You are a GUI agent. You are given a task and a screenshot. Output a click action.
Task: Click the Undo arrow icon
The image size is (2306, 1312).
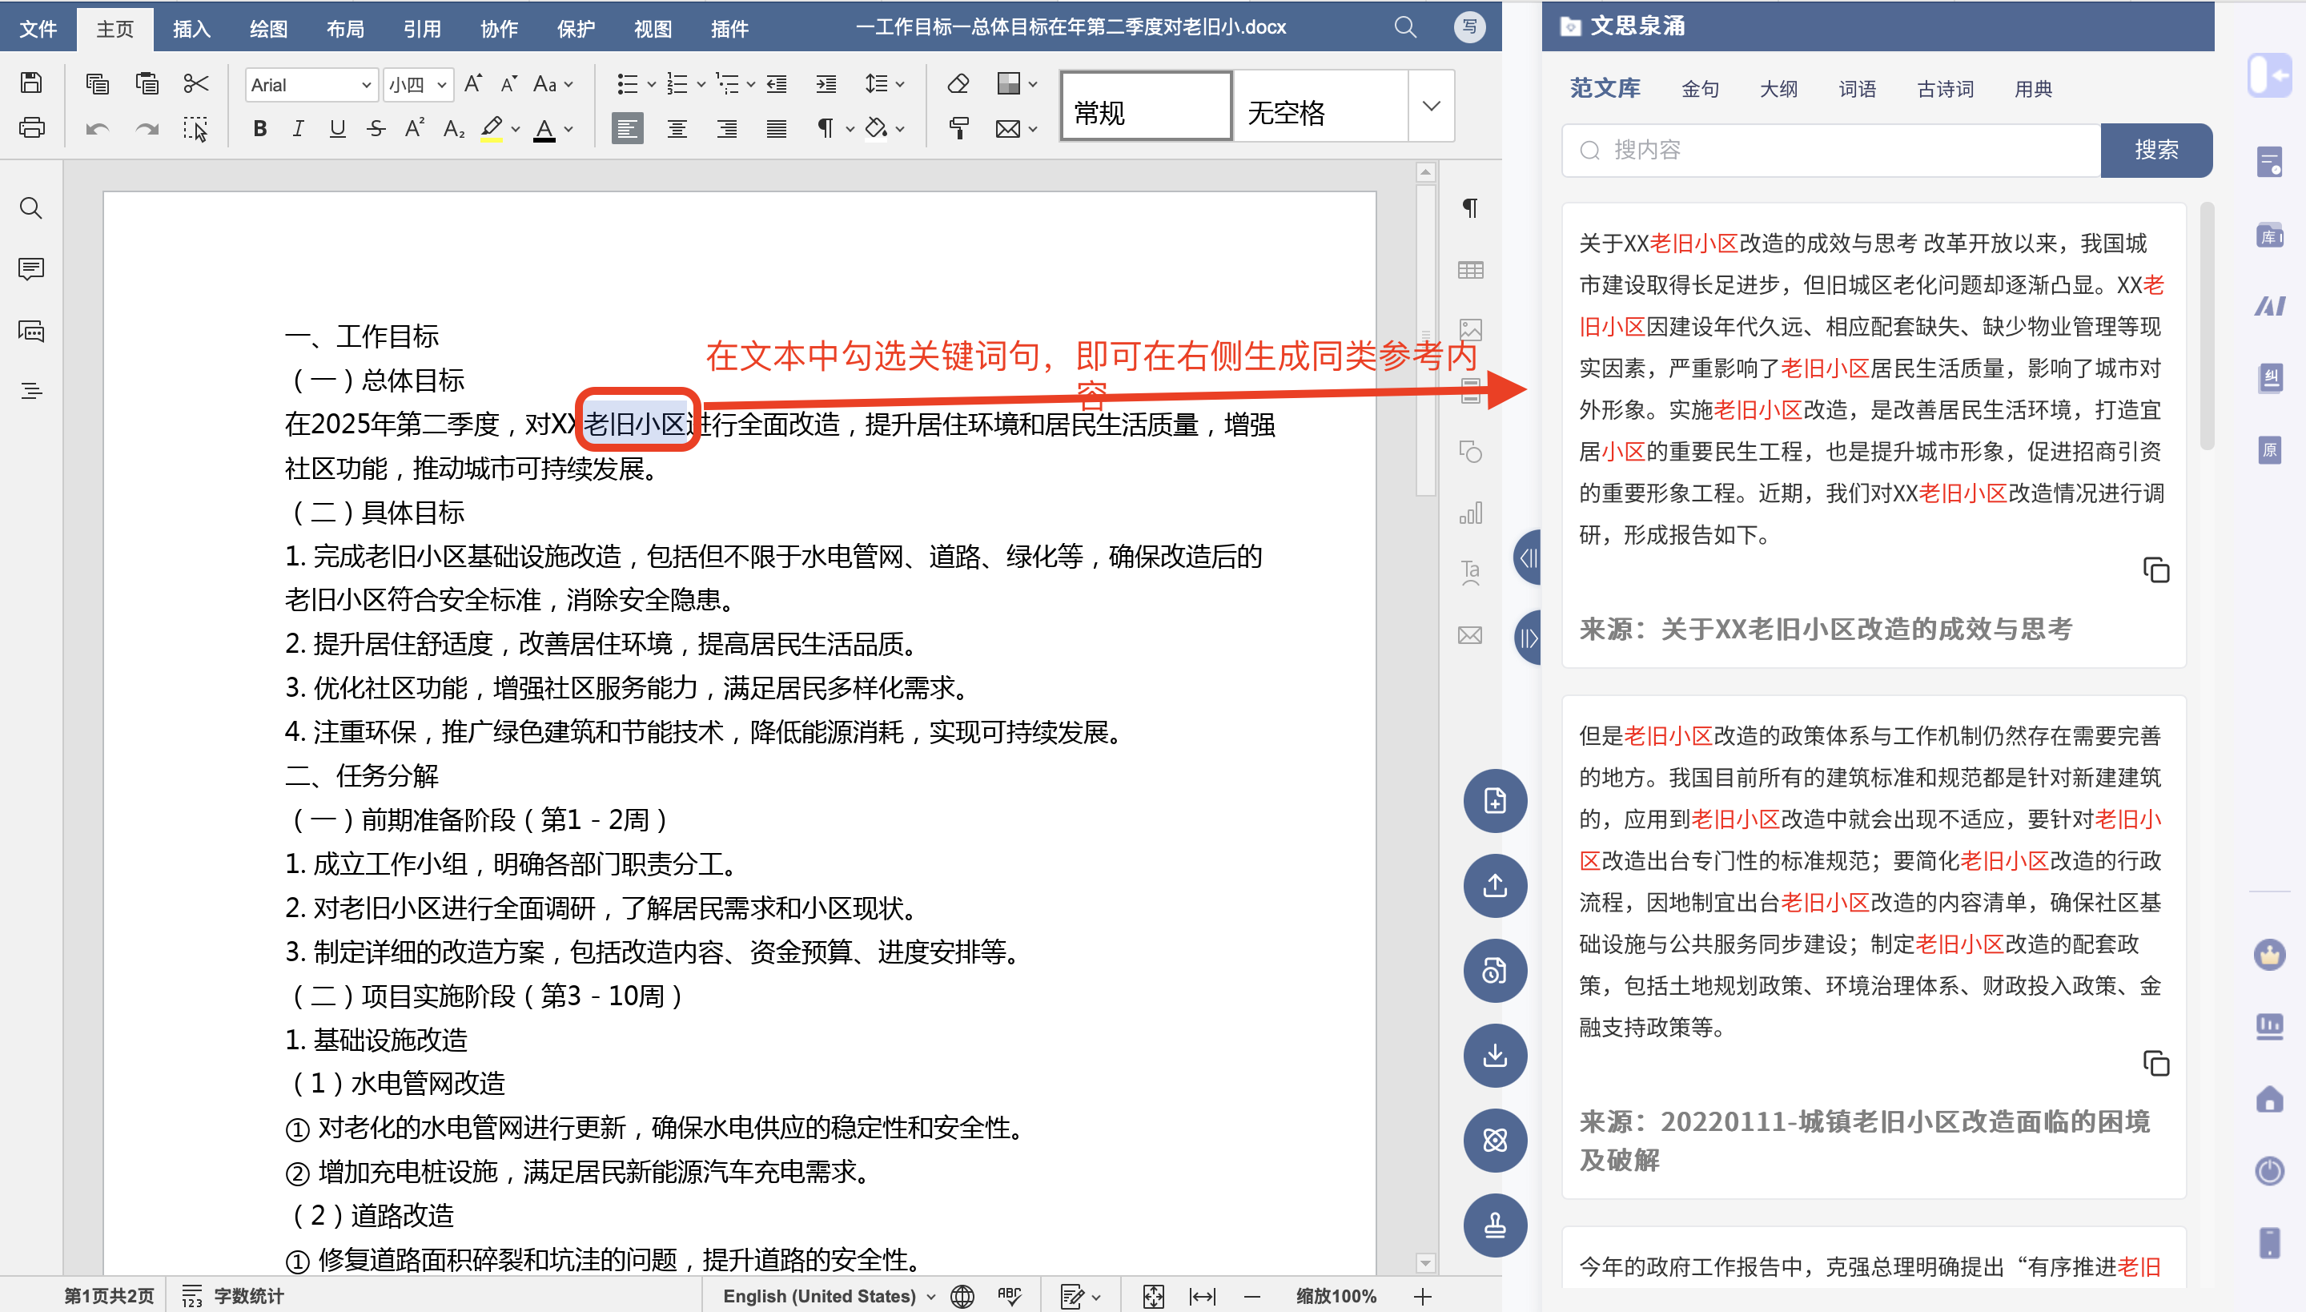[x=98, y=129]
